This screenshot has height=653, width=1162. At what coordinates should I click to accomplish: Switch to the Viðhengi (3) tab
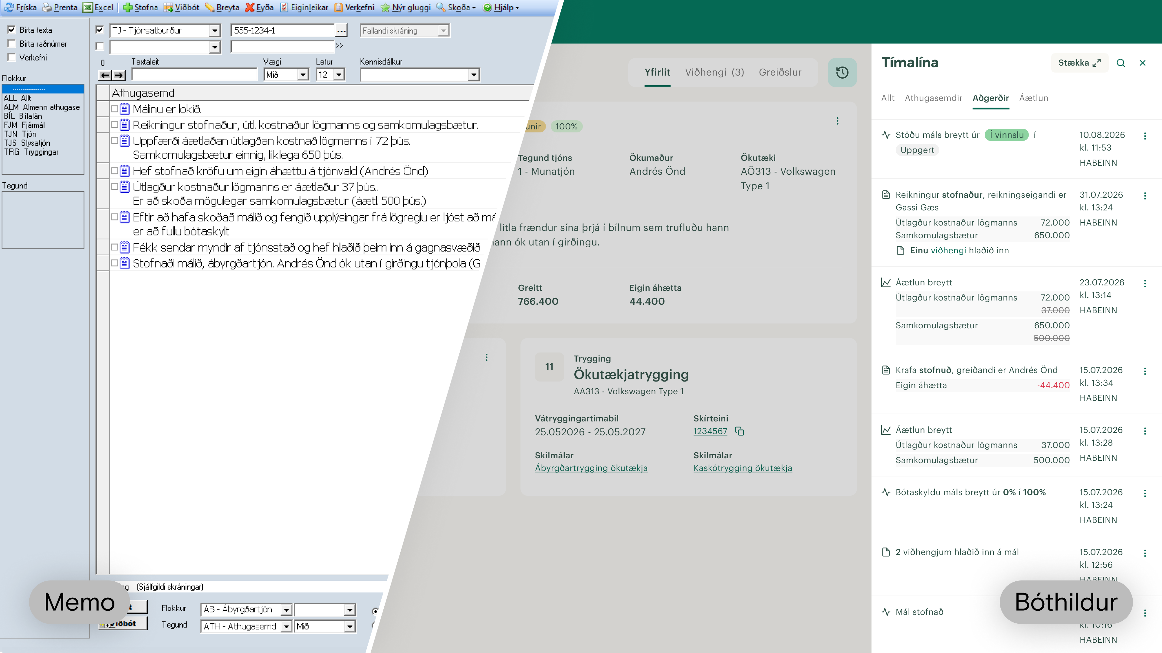(x=714, y=72)
